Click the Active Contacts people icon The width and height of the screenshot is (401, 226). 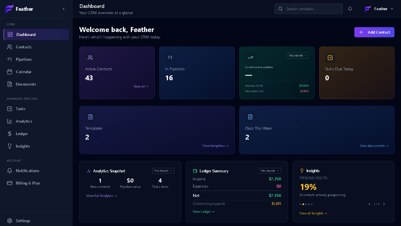(90, 58)
